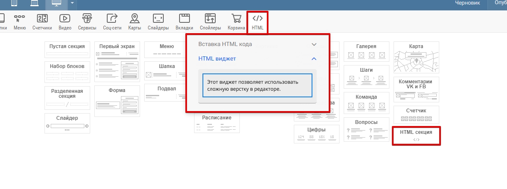Viewport: 507px width, 189px height.
Task: Switch to desktop monitor preview mode
Action: 56,3
